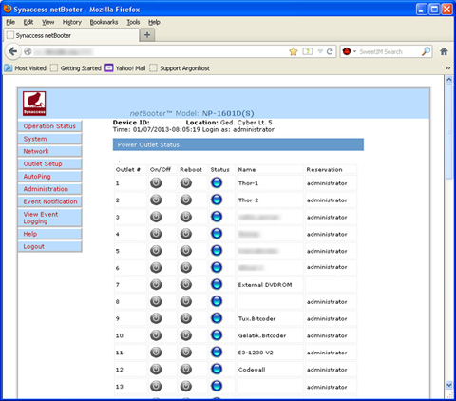Click the Synaccess logo in header

[34, 104]
